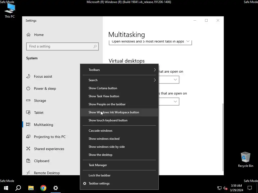Open the Toolbars submenu entry

pos(119,70)
